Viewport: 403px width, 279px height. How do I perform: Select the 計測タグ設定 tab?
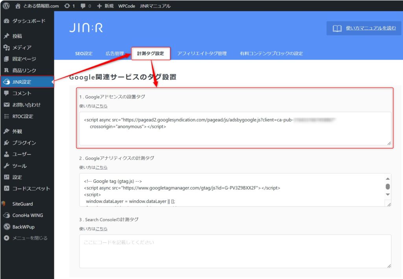[x=151, y=53]
